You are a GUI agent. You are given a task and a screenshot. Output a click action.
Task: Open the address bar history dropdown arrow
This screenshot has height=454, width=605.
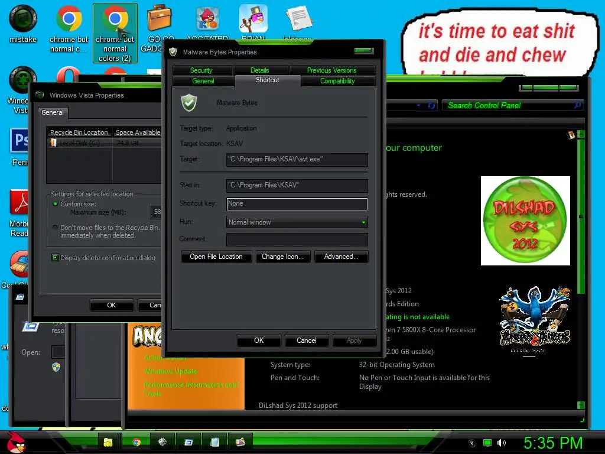419,105
